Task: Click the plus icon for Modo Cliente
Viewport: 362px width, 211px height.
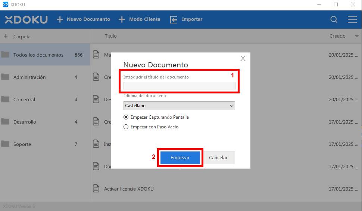Action: point(122,19)
